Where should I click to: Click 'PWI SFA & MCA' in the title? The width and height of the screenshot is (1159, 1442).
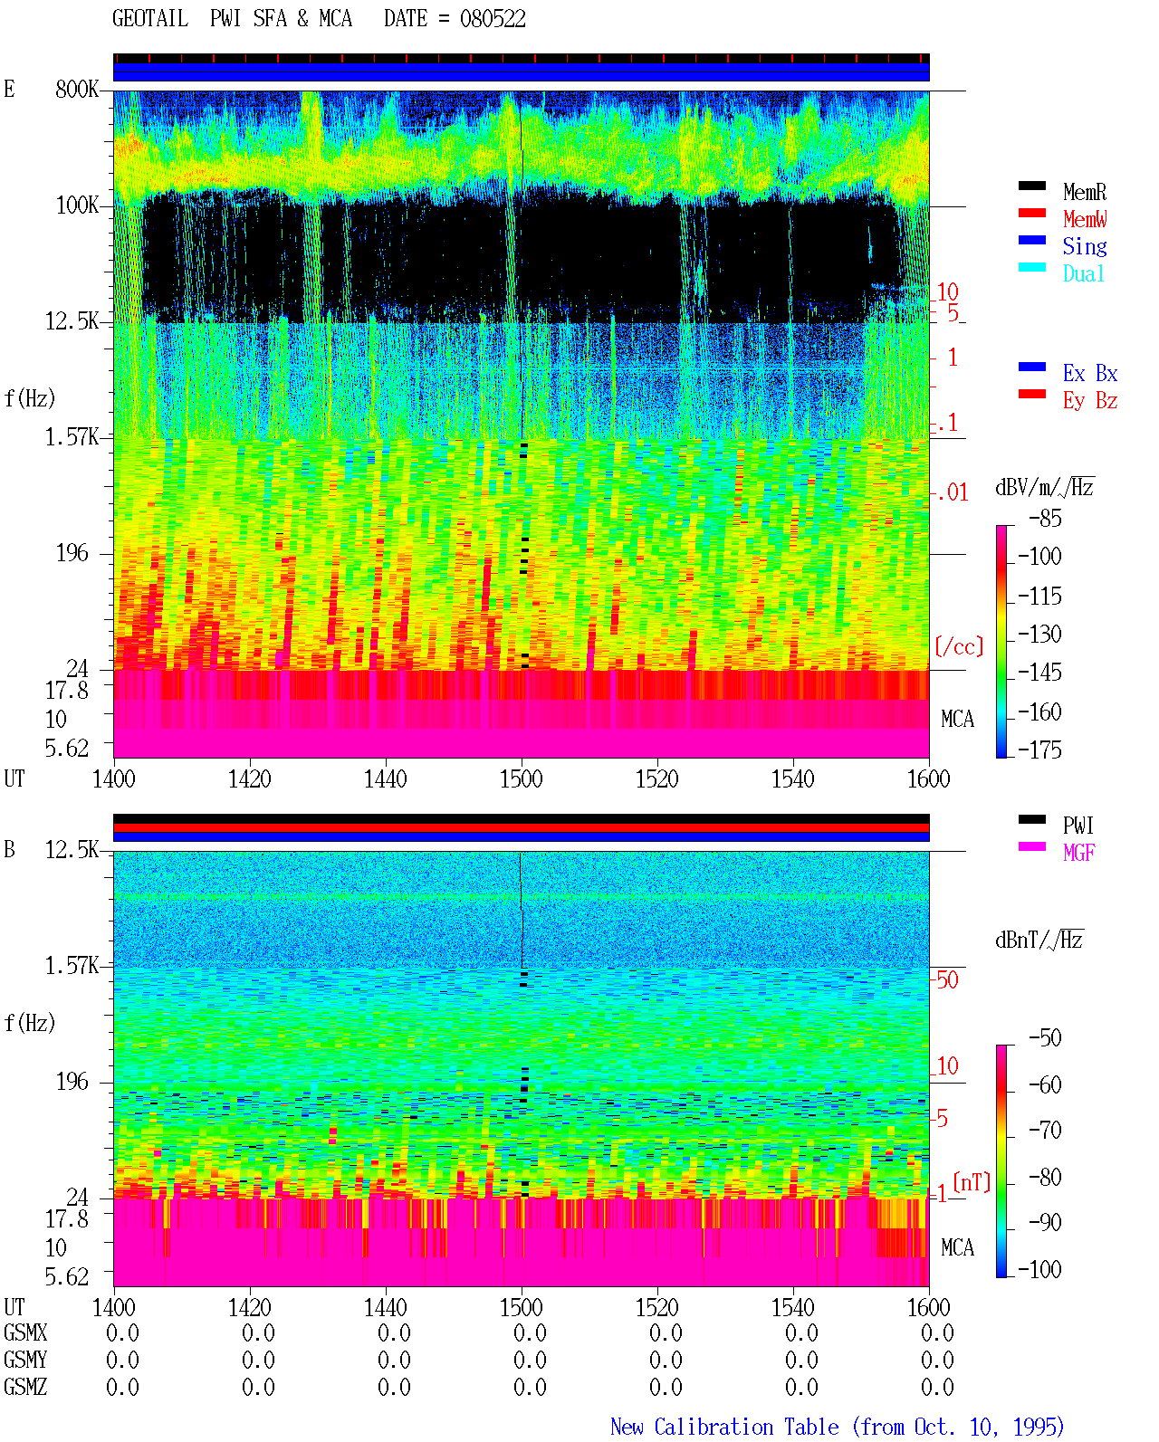(281, 19)
